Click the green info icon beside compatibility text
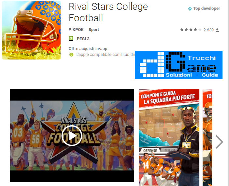The width and height of the screenshot is (229, 186). tap(71, 55)
